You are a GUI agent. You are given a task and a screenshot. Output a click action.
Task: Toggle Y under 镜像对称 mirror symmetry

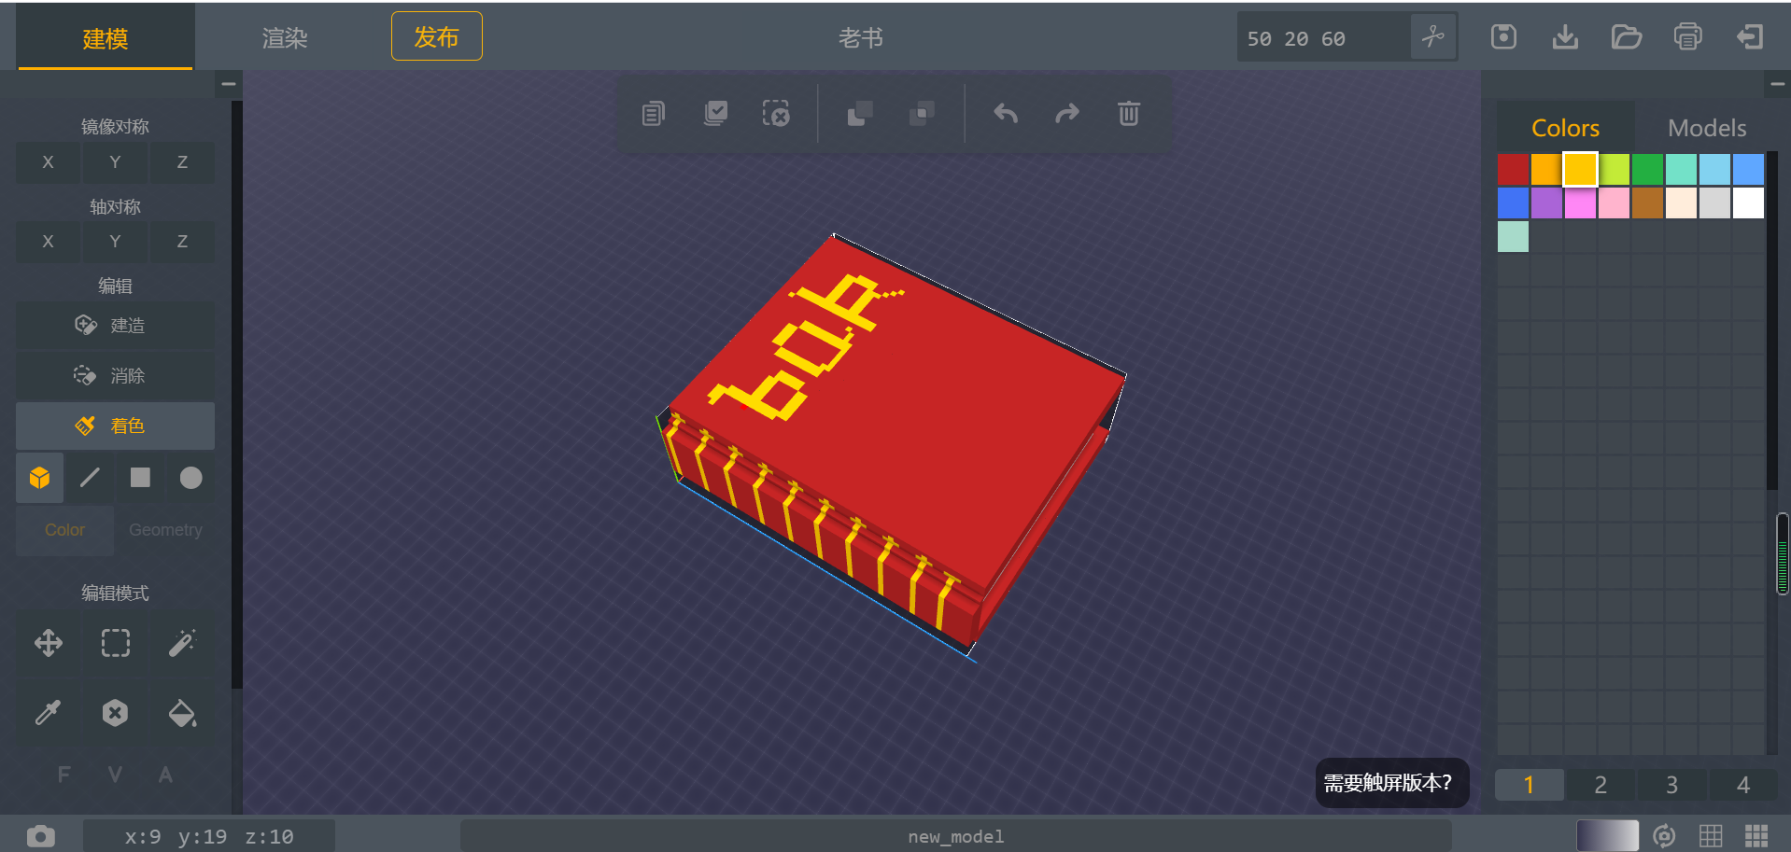coord(115,162)
